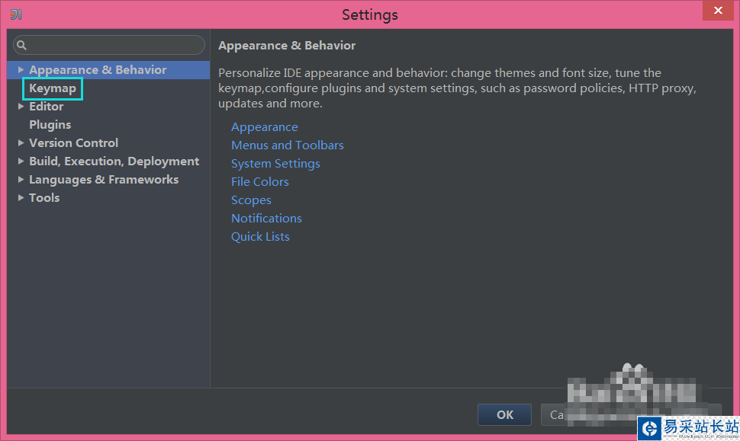Focus the settings search field
Viewport: 740px width, 441px height.
[114, 45]
